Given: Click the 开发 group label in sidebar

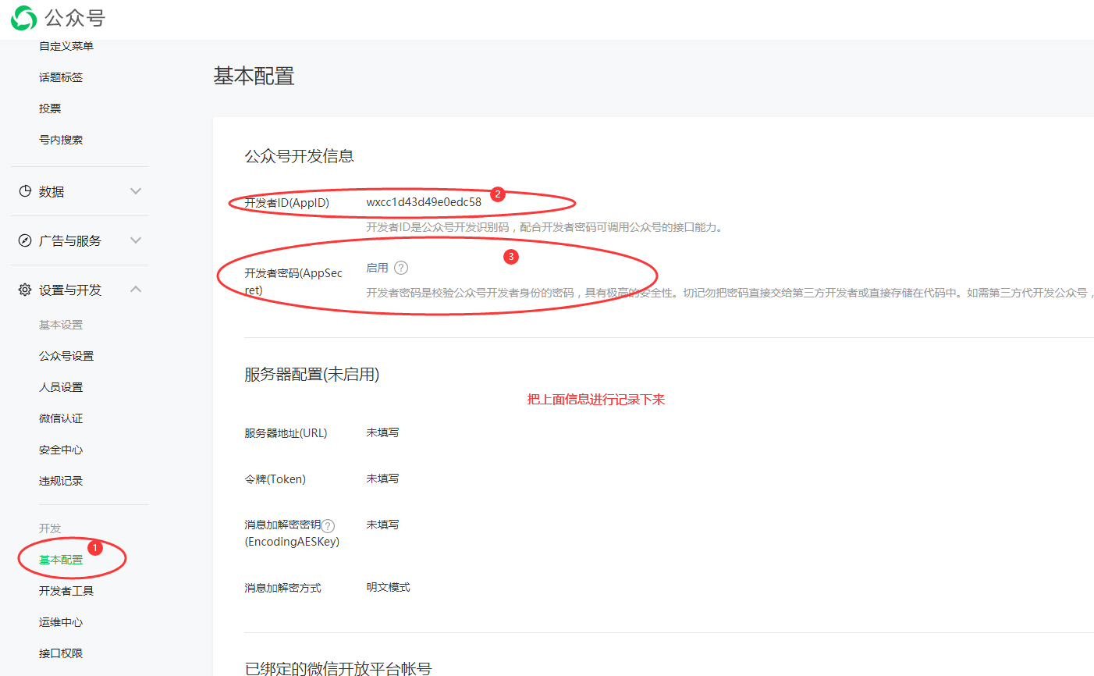Looking at the screenshot, I should point(50,528).
